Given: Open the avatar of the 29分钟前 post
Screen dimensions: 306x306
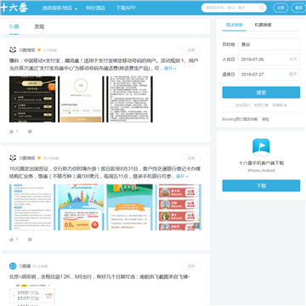Looking at the screenshot, I should pos(13,158).
